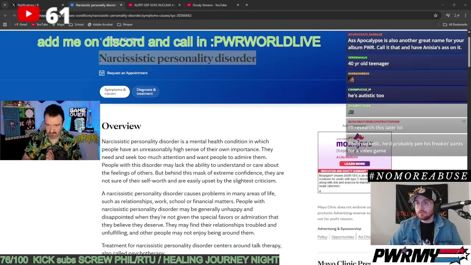Click the Narcissistic personality disorder page heading
The height and width of the screenshot is (265, 471).
(x=177, y=58)
